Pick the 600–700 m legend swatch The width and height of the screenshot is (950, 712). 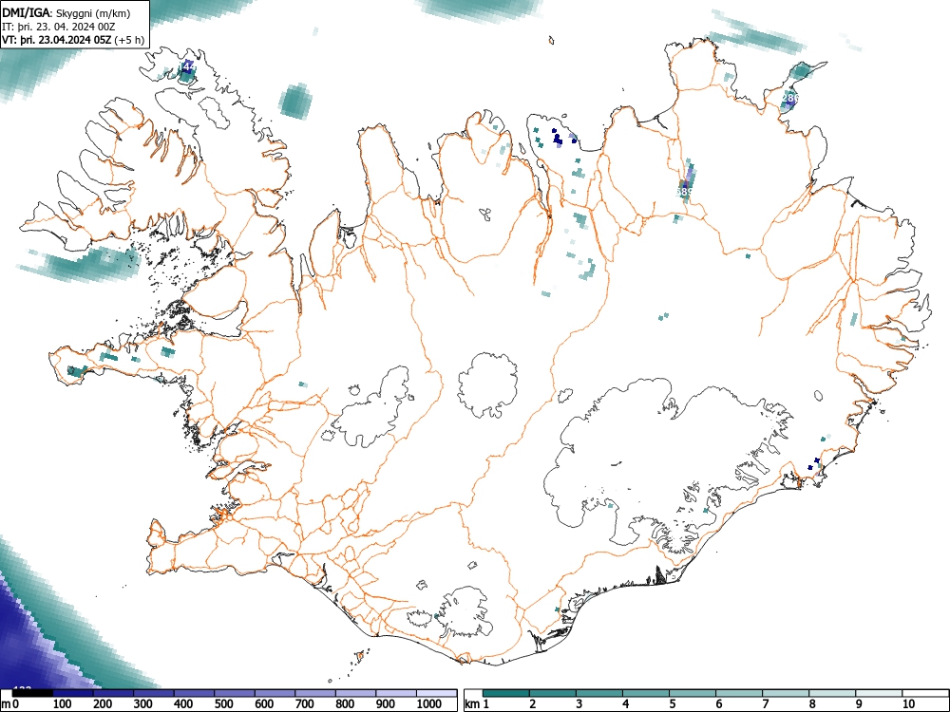(275, 693)
